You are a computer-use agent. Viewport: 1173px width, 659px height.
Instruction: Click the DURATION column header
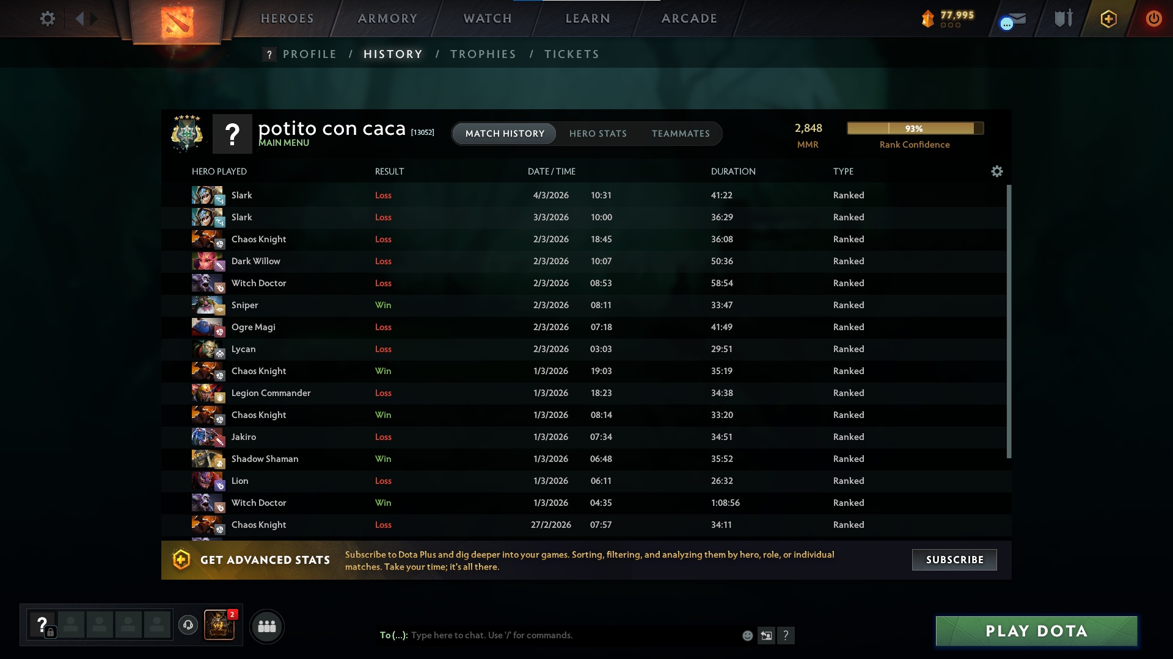(733, 171)
